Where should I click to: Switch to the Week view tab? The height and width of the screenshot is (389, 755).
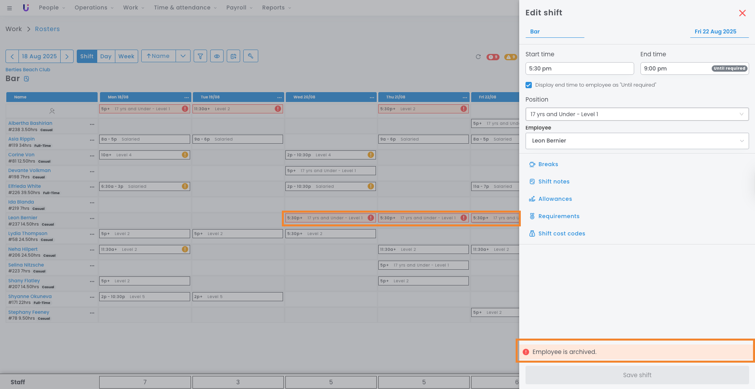[x=126, y=56]
